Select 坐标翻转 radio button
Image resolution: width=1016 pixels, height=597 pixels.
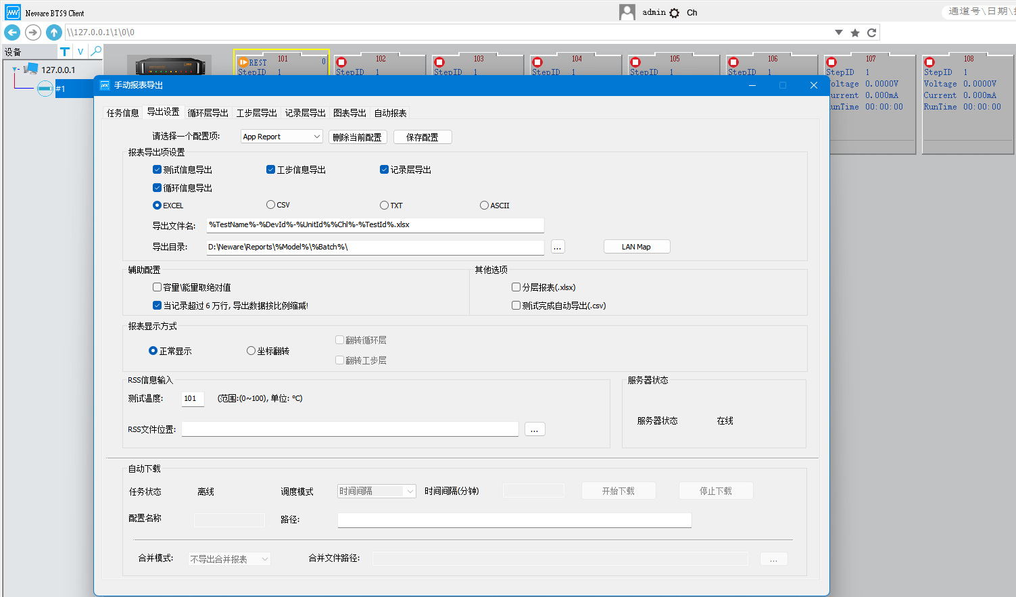click(x=251, y=351)
